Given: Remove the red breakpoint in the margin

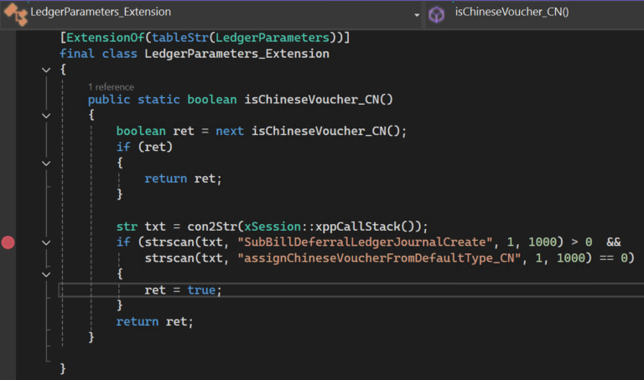Looking at the screenshot, I should pyautogui.click(x=8, y=242).
